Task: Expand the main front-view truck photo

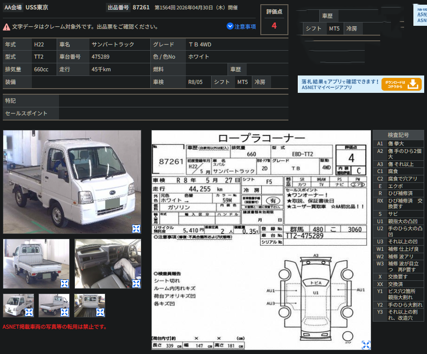Action: 136,228
